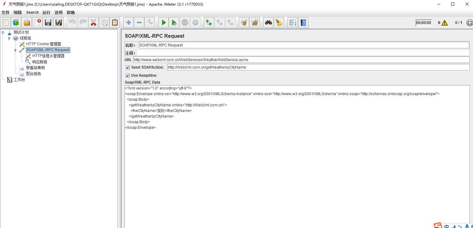Clear results with single broom icon
The width and height of the screenshot is (473, 228).
244,22
